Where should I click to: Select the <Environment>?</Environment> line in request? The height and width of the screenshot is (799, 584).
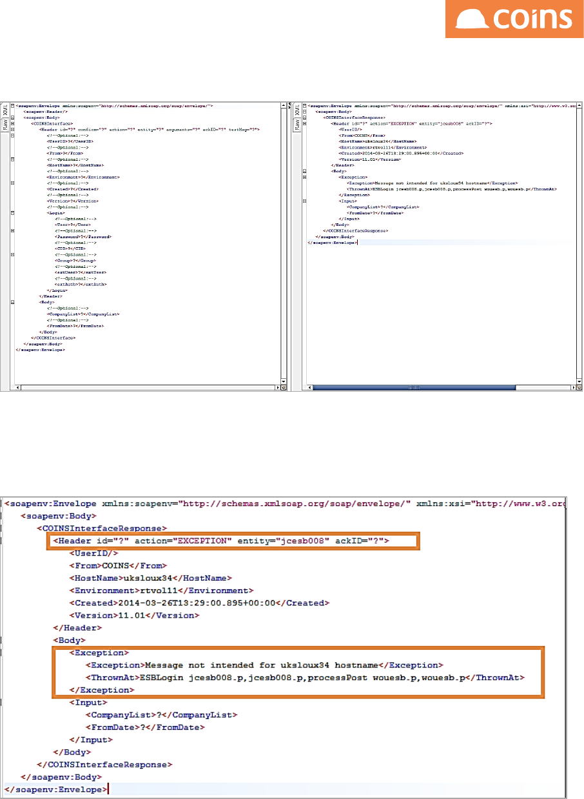pos(83,177)
